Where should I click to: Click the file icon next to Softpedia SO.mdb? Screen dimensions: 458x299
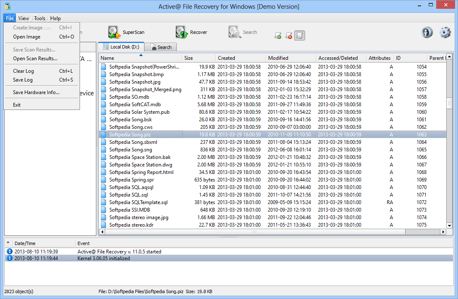point(104,97)
